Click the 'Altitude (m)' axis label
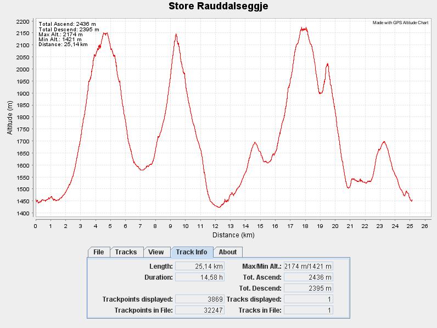The height and width of the screenshot is (328, 437). (10, 118)
